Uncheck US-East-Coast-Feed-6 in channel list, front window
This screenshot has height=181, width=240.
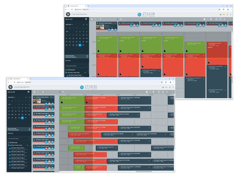10,165
